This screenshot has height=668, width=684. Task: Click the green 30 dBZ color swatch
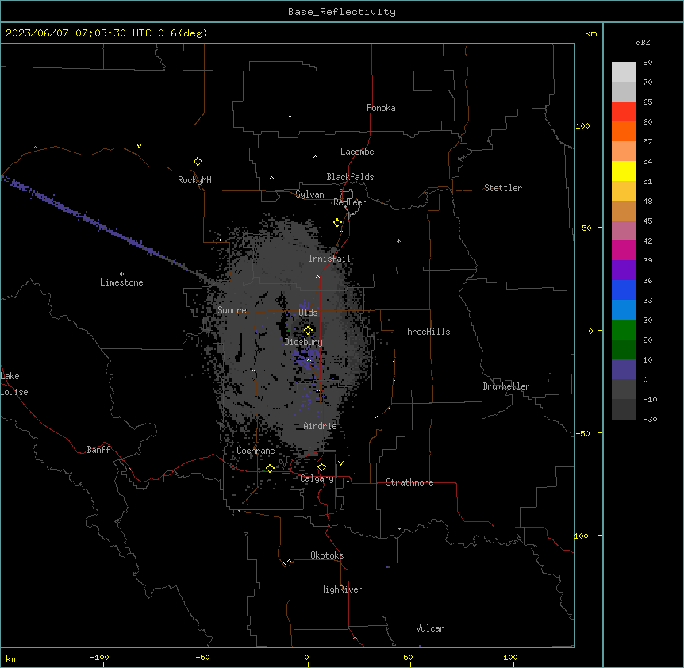click(x=624, y=330)
